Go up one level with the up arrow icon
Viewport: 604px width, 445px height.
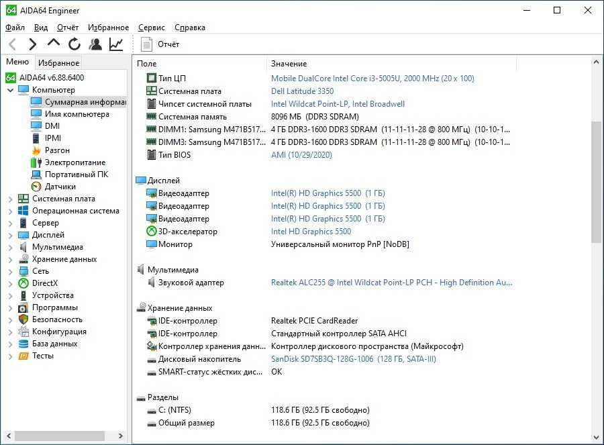[x=54, y=43]
